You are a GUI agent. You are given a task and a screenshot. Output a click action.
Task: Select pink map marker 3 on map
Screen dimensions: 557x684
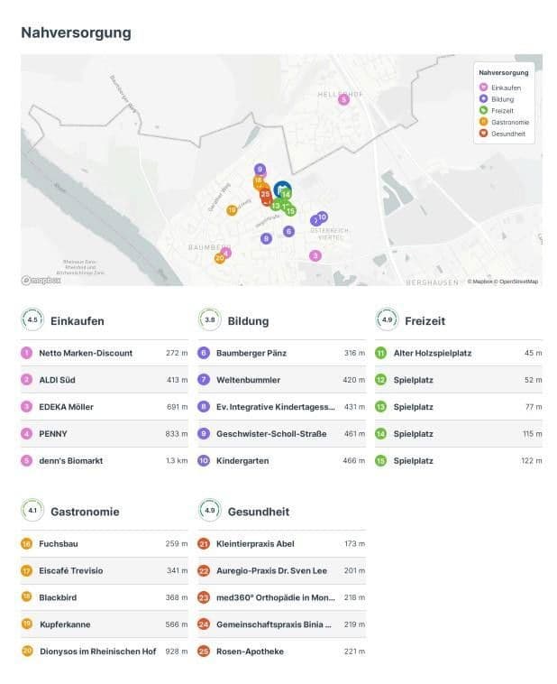[x=315, y=255]
